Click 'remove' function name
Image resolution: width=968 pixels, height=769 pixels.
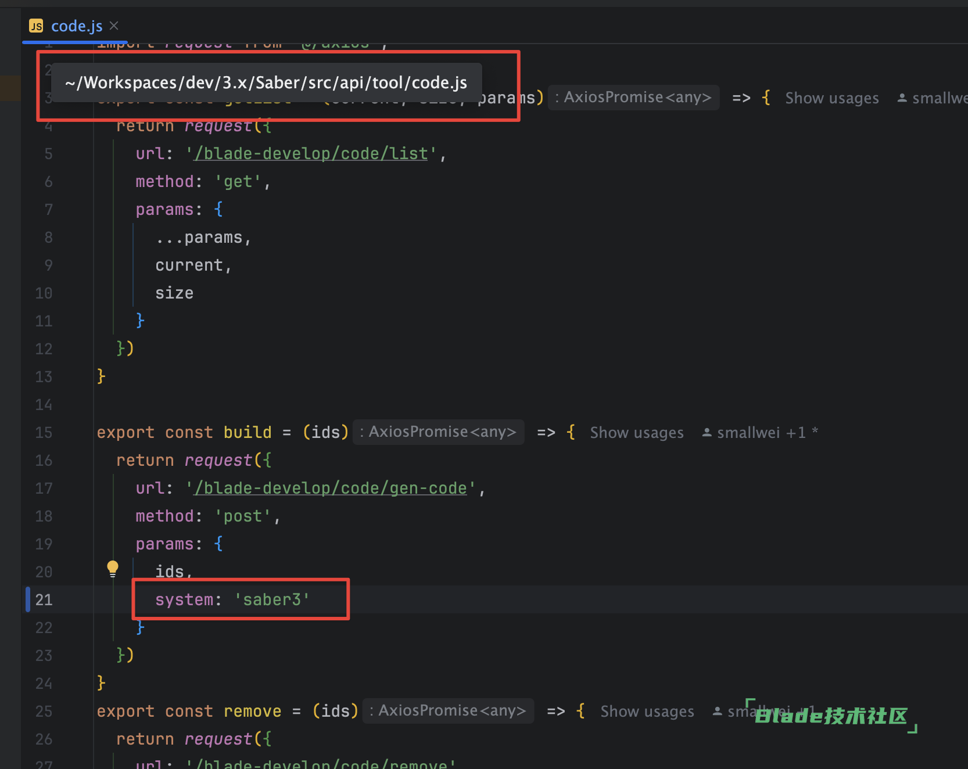[252, 711]
